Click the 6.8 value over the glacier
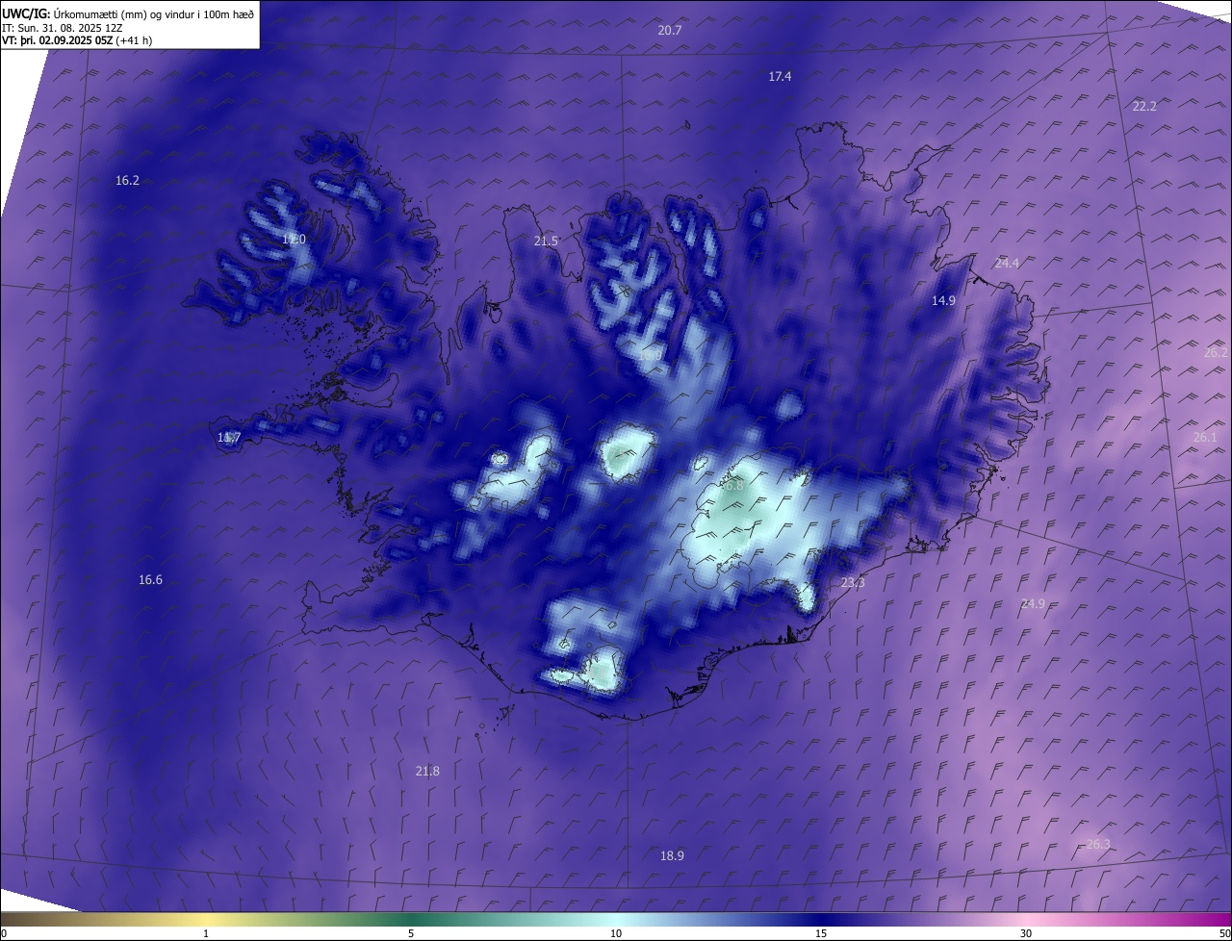Screen dimensions: 1232x941 tap(733, 486)
